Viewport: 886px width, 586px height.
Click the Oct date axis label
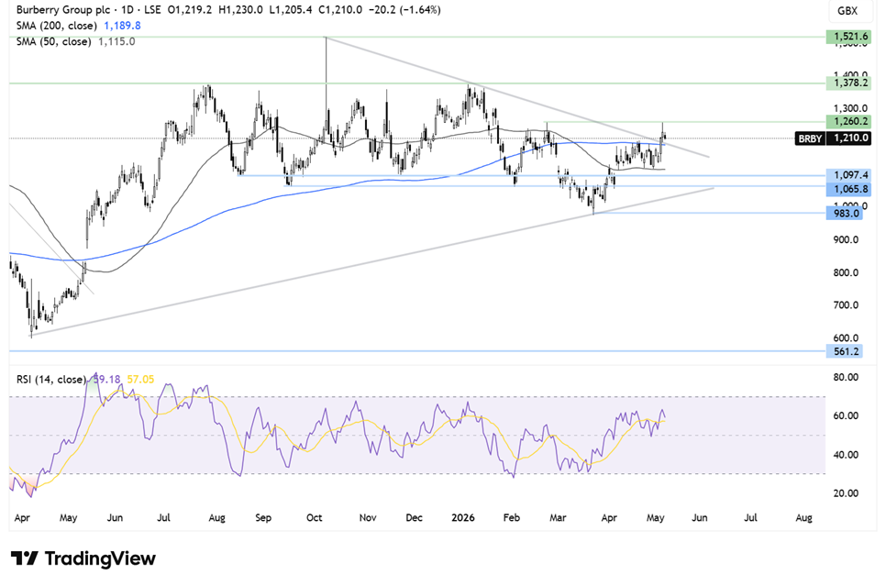click(314, 517)
